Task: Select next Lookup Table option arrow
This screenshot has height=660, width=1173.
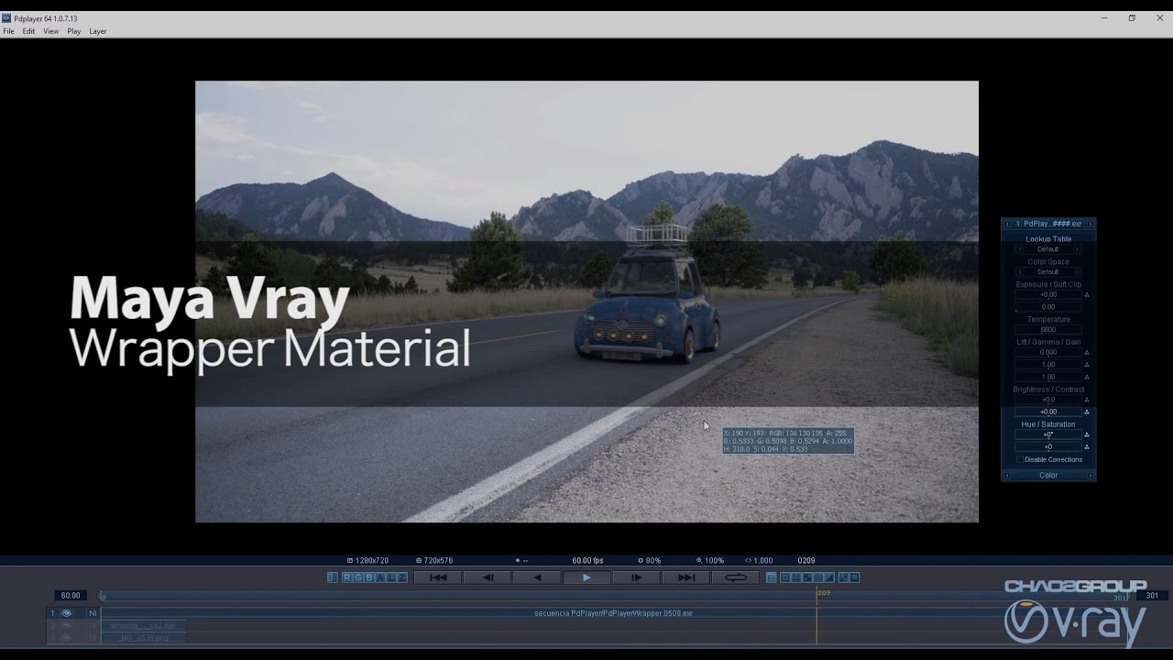Action: (1077, 249)
